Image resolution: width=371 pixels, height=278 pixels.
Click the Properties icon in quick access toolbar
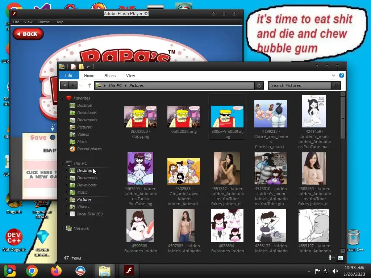74,67
